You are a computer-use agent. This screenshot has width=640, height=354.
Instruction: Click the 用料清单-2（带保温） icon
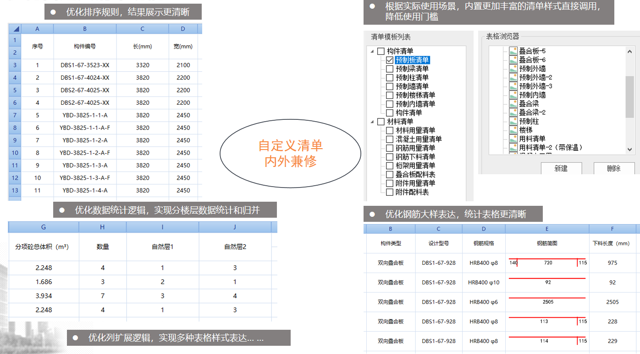pyautogui.click(x=513, y=147)
